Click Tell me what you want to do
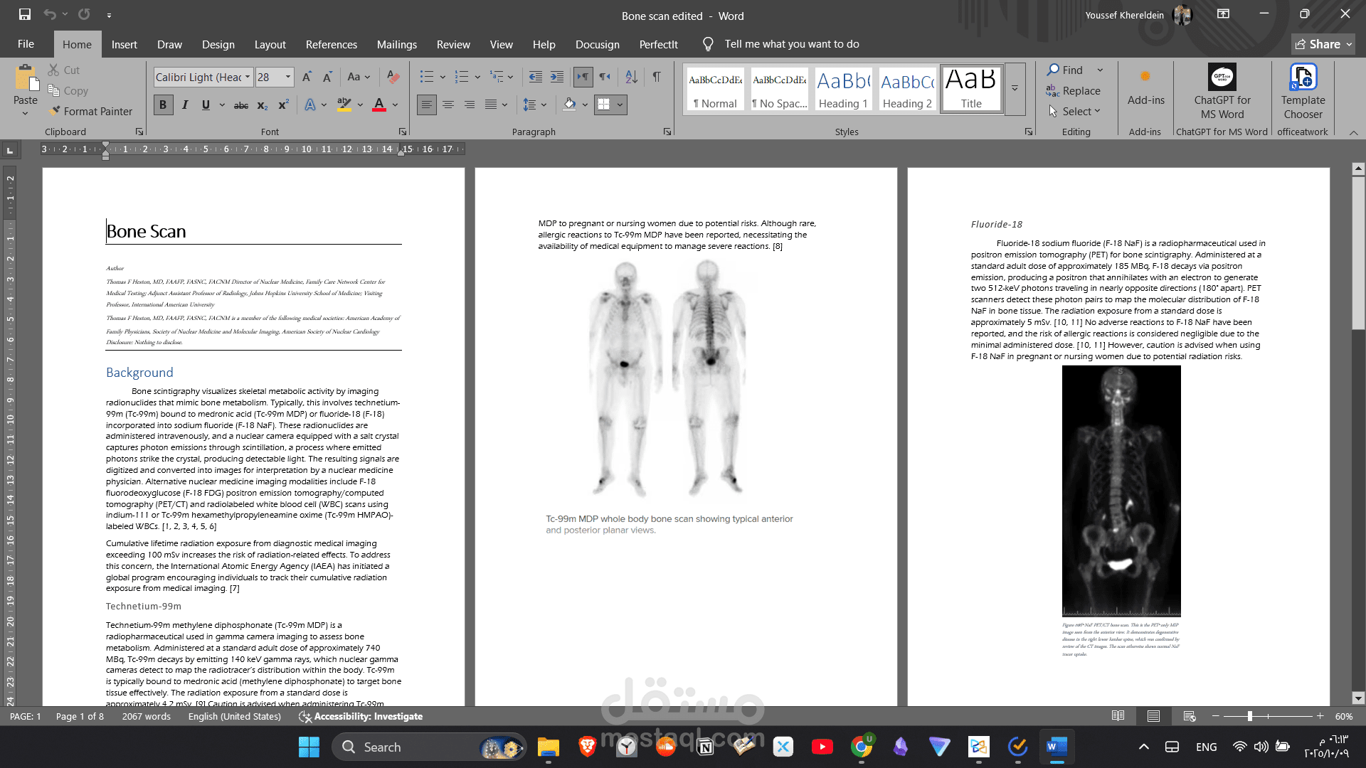1366x768 pixels. click(791, 44)
